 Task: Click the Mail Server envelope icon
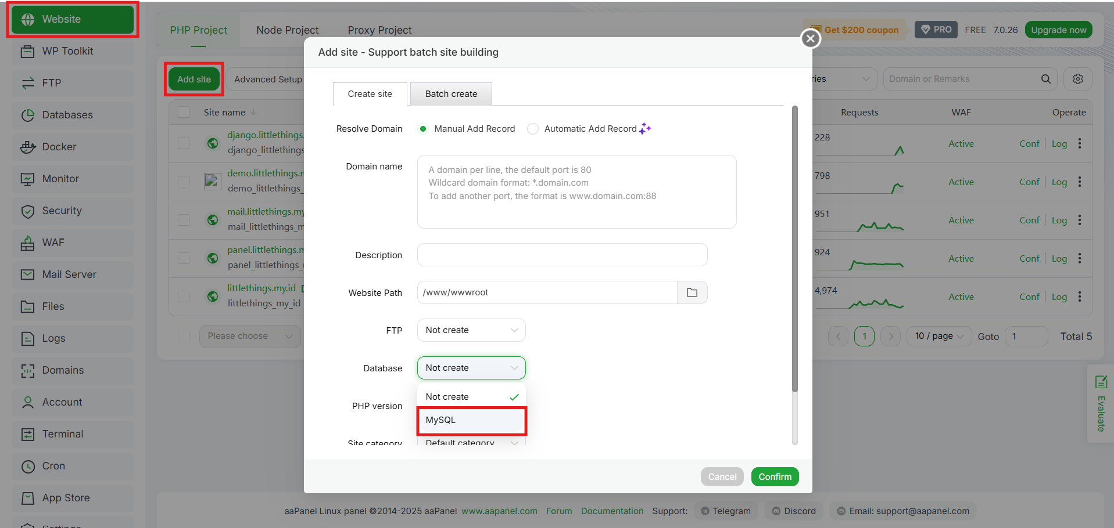pyautogui.click(x=28, y=274)
